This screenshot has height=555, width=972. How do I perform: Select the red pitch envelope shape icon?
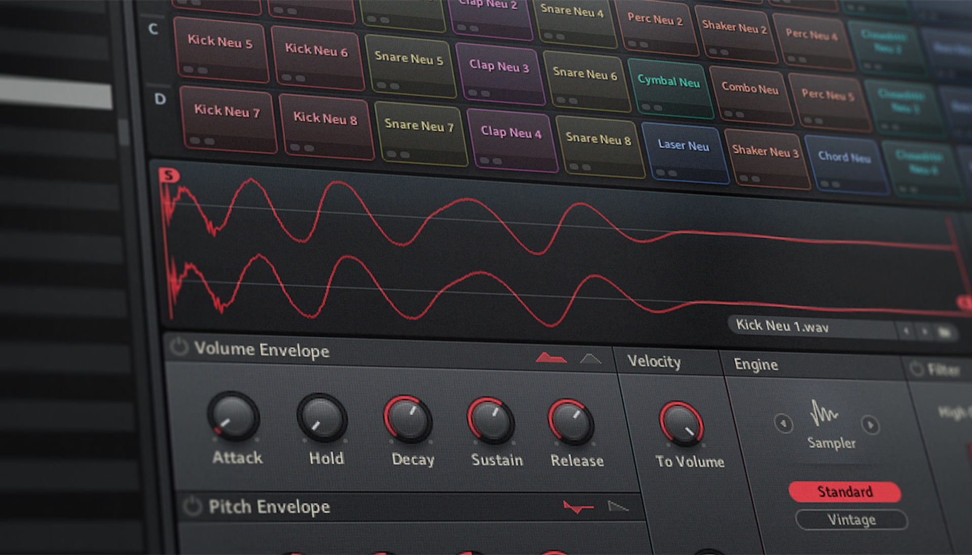tap(578, 506)
